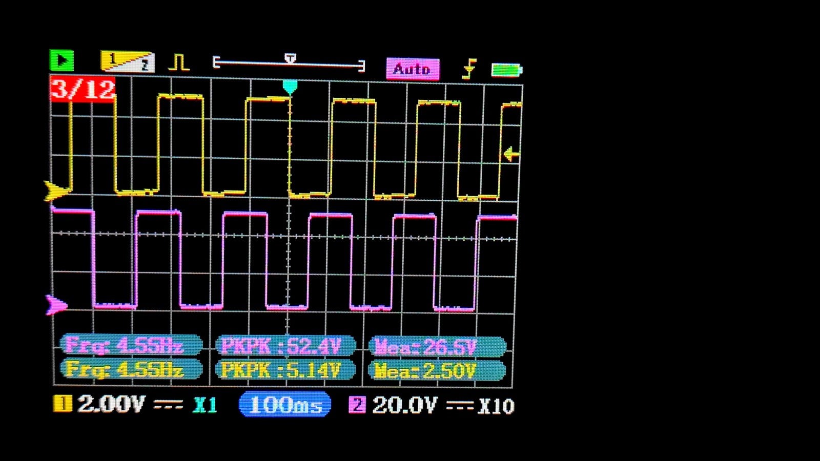
Task: Click the yellow Frq: 4.55Hz readout
Action: pyautogui.click(x=131, y=369)
